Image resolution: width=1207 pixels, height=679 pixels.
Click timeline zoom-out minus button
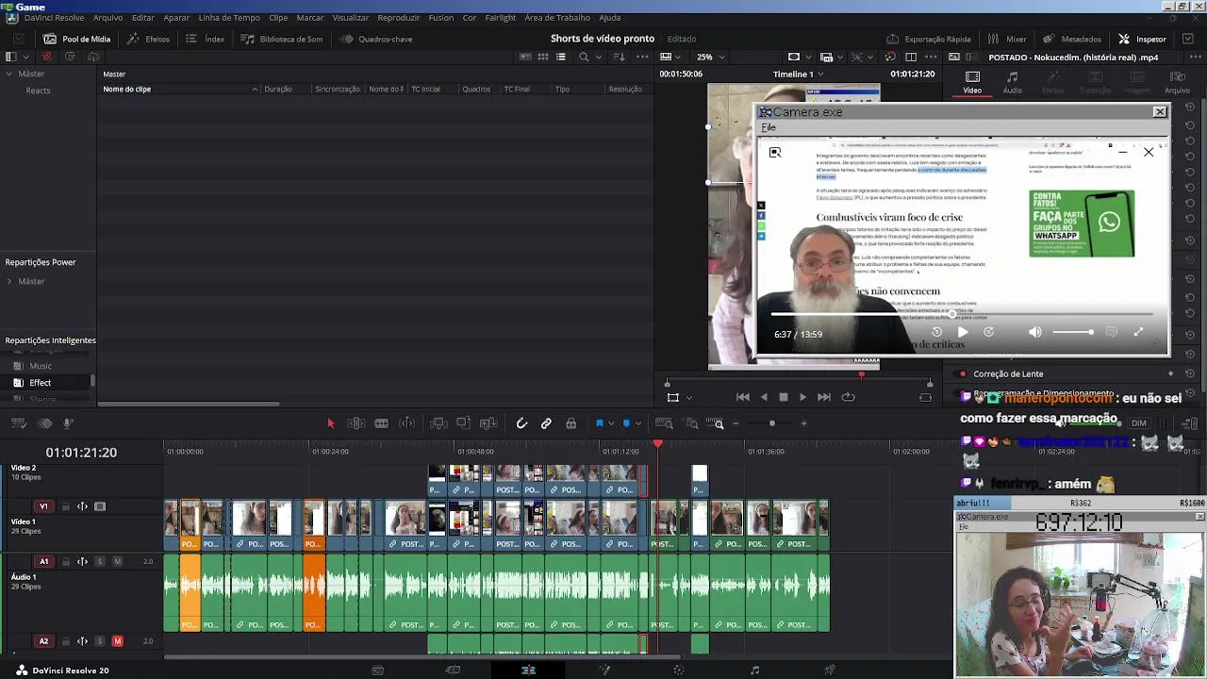tap(736, 423)
